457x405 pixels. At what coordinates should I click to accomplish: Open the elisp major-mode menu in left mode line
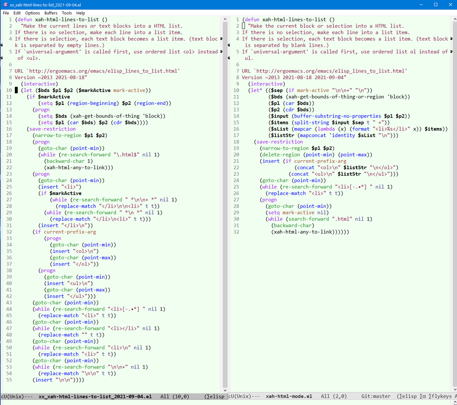click(x=216, y=396)
